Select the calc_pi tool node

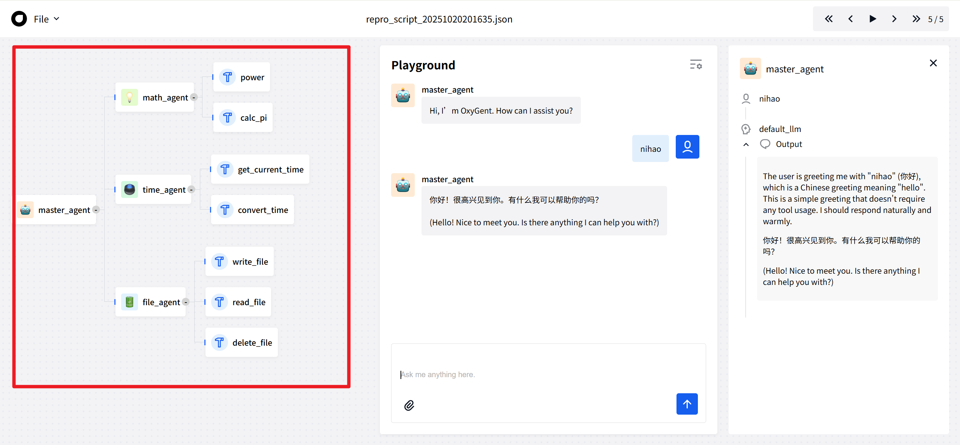(243, 118)
